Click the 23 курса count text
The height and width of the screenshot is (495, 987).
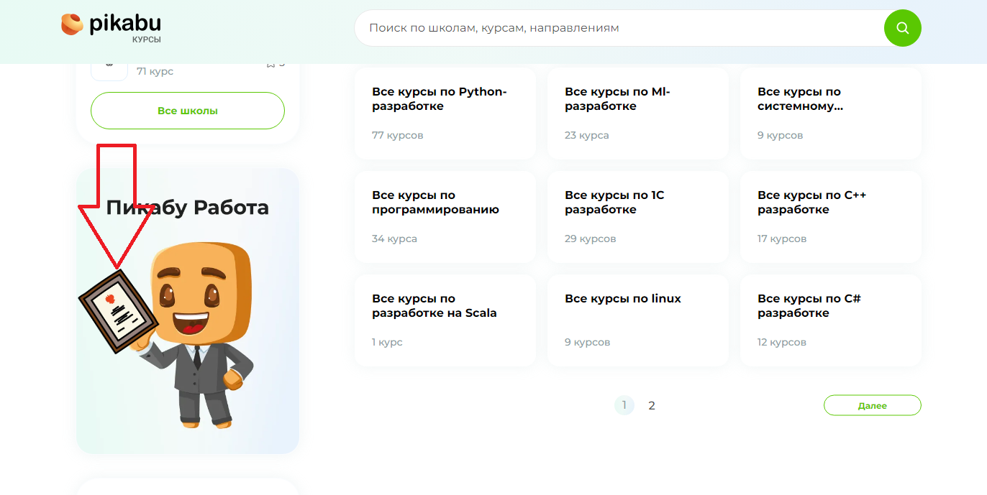tap(587, 135)
